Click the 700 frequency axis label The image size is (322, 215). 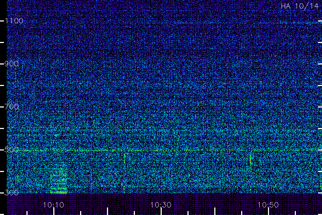pyautogui.click(x=11, y=107)
